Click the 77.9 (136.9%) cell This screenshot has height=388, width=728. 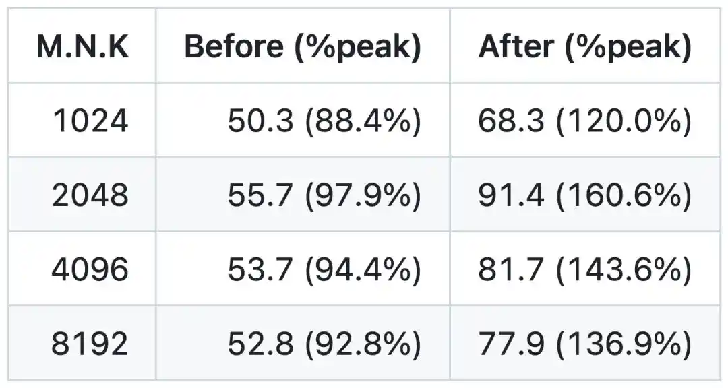coord(585,342)
